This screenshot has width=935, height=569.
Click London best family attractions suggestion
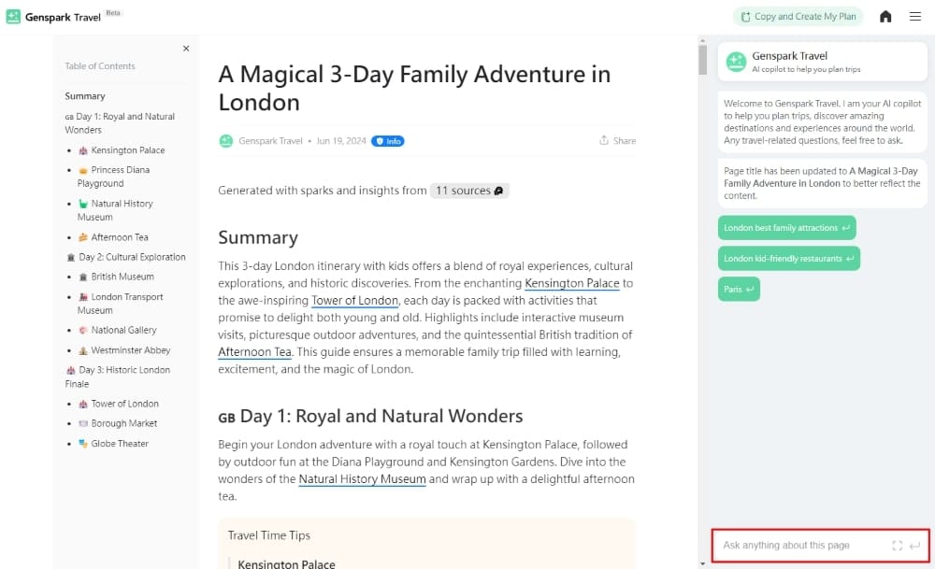(786, 228)
